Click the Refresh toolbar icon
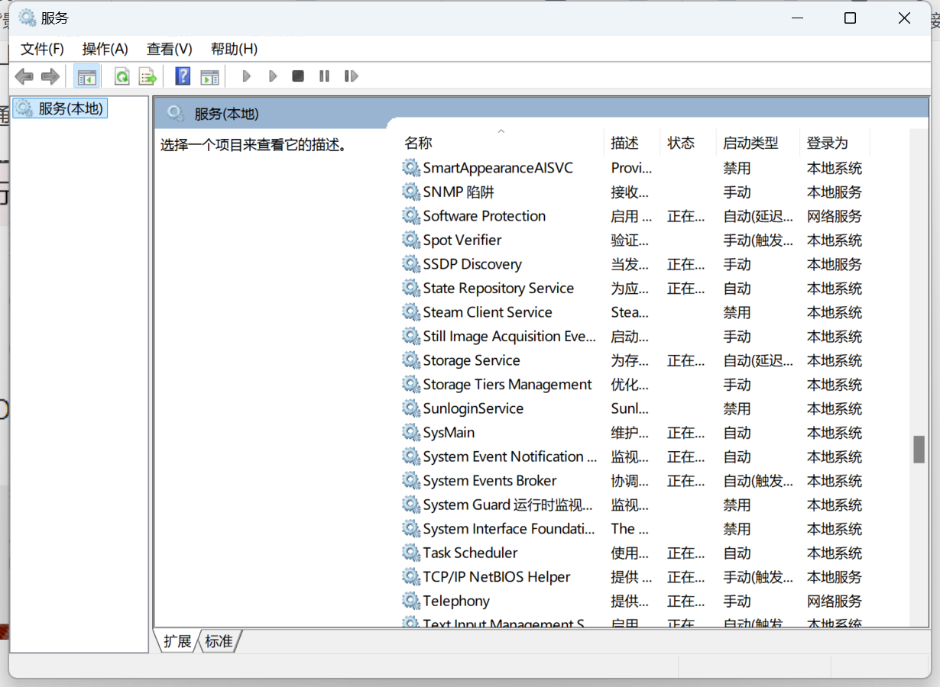 [122, 76]
